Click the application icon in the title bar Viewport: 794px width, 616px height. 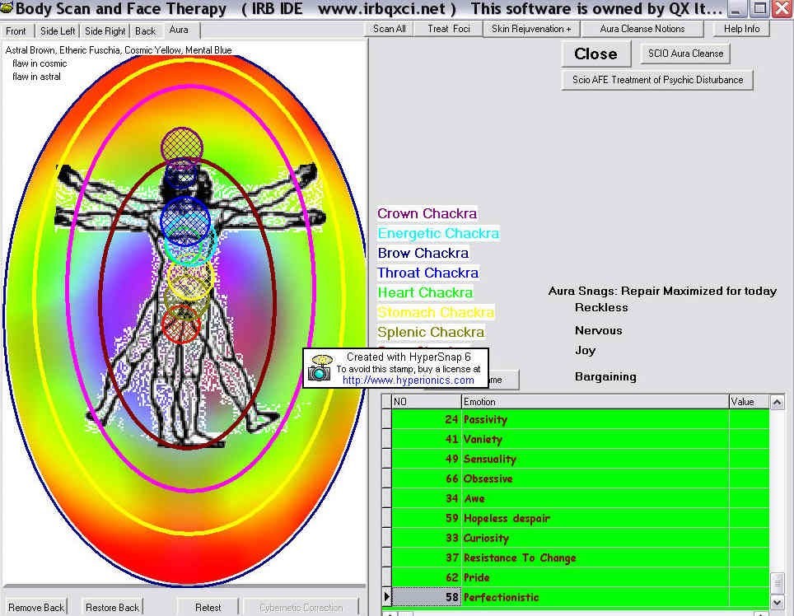[x=7, y=10]
